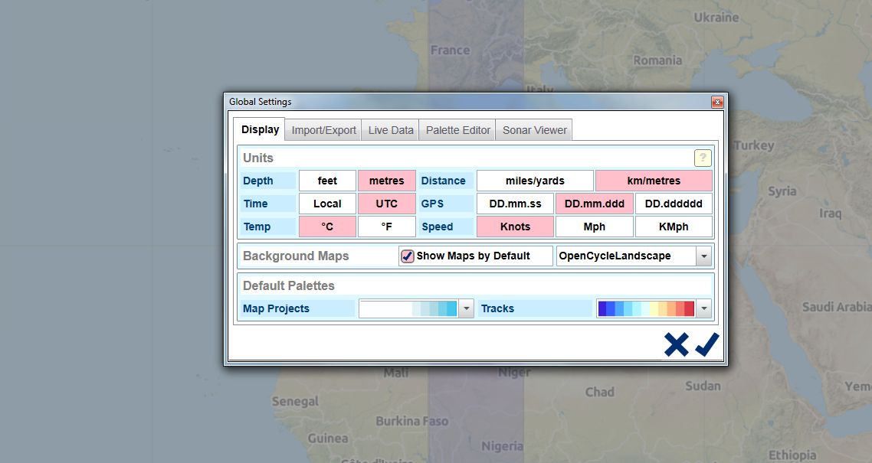872x463 pixels.
Task: Set GPS format to DD.mm.ss
Action: coord(515,204)
